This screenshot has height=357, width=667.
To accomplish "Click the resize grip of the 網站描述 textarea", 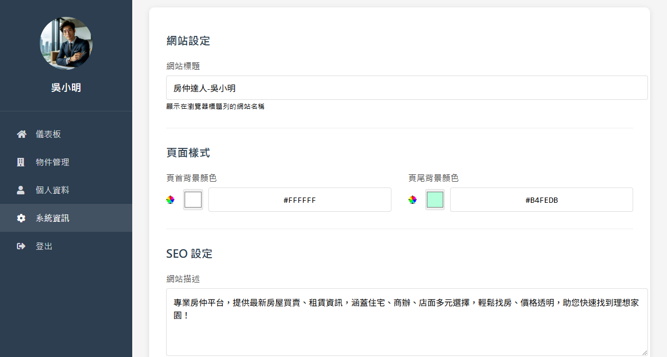I will [x=644, y=352].
